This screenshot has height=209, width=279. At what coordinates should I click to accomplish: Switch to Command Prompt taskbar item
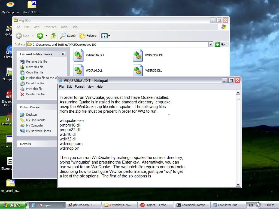(192, 205)
